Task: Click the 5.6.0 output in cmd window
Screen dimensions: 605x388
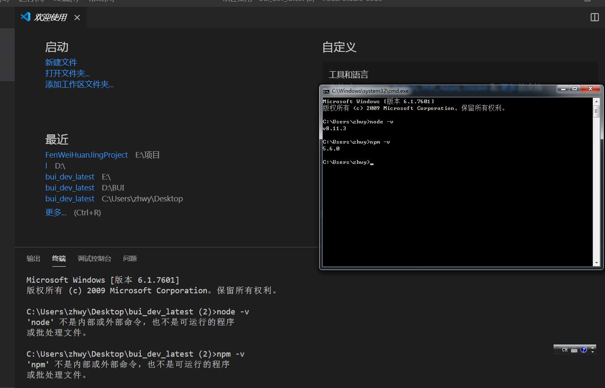Action: (331, 149)
